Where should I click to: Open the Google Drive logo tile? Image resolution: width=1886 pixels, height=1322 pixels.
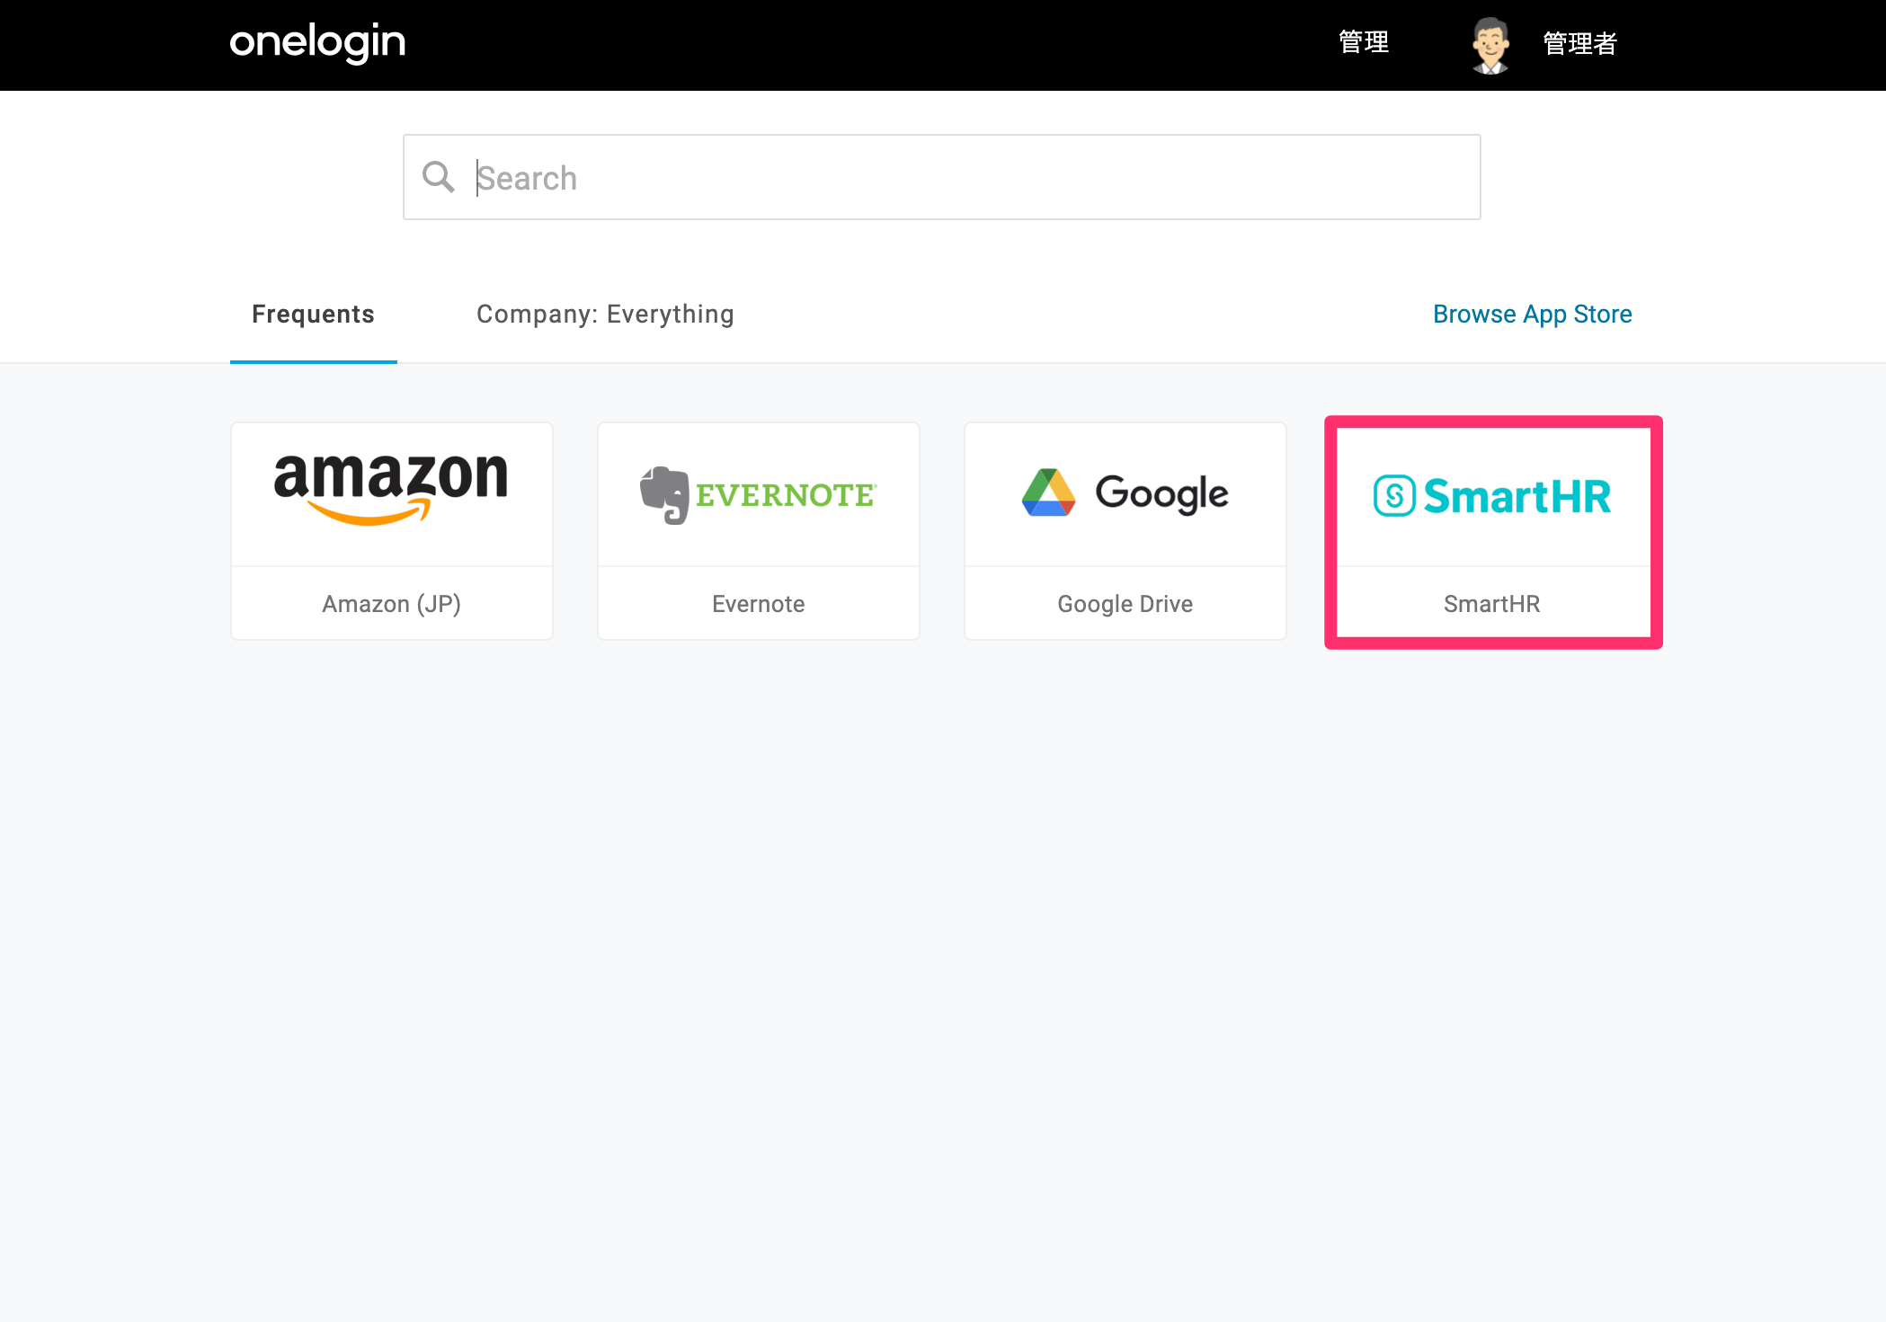pos(1125,494)
